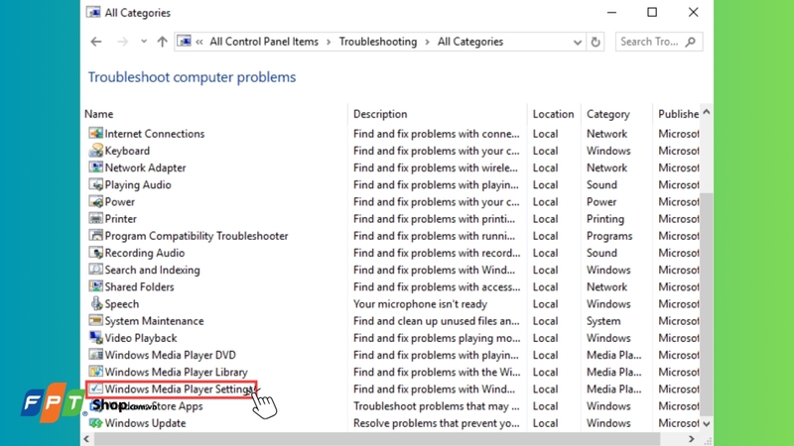Click the Power troubleshooter icon
This screenshot has height=446, width=794.
tap(95, 201)
